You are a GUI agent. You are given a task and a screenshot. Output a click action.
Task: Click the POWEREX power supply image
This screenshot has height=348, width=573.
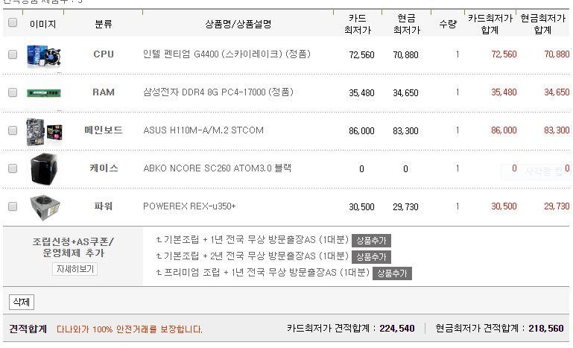[x=43, y=206]
